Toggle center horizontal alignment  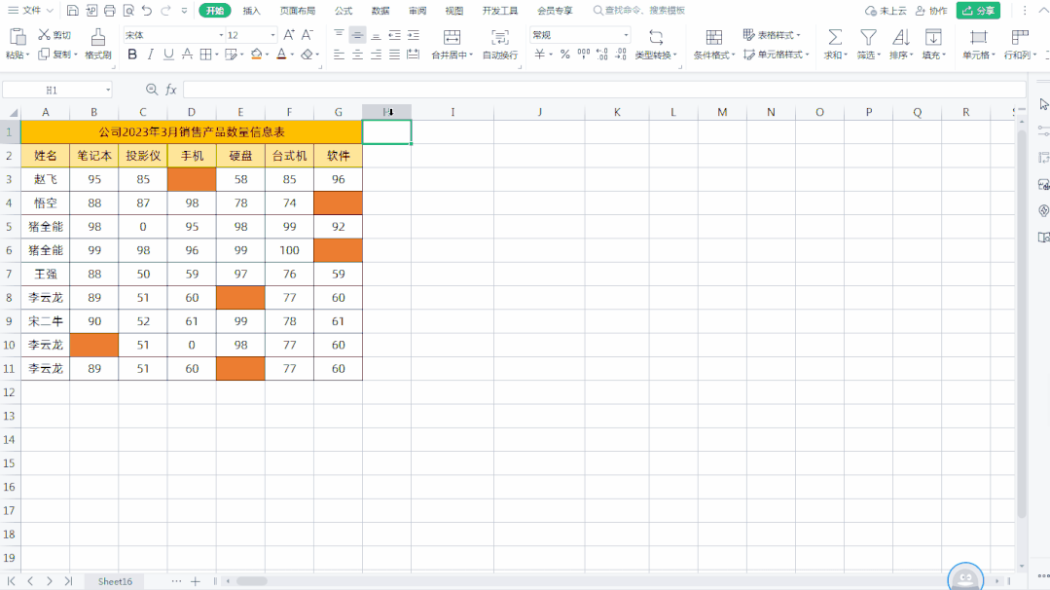click(x=357, y=55)
